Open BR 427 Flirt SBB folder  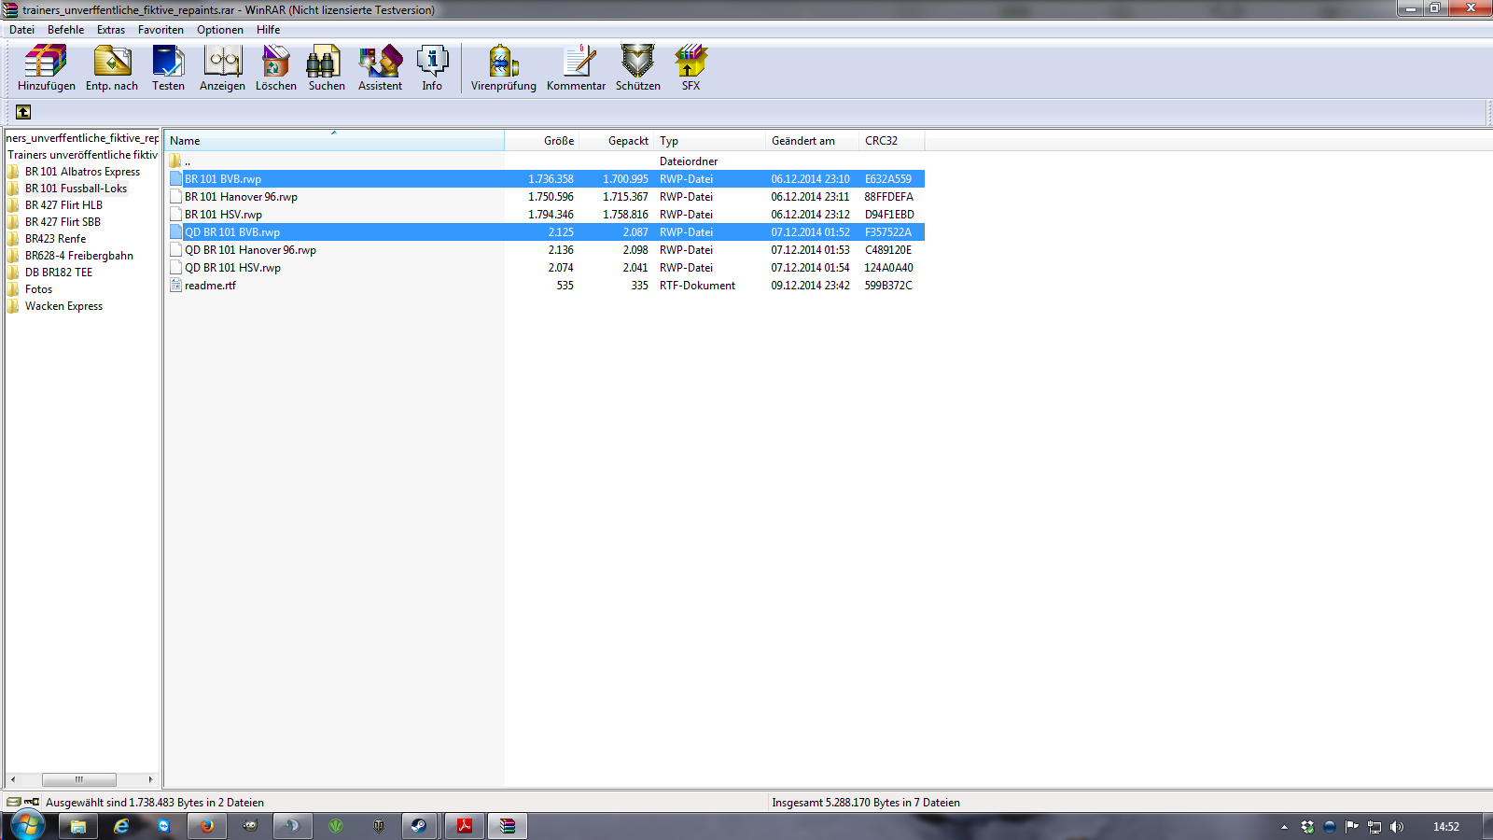coord(63,222)
